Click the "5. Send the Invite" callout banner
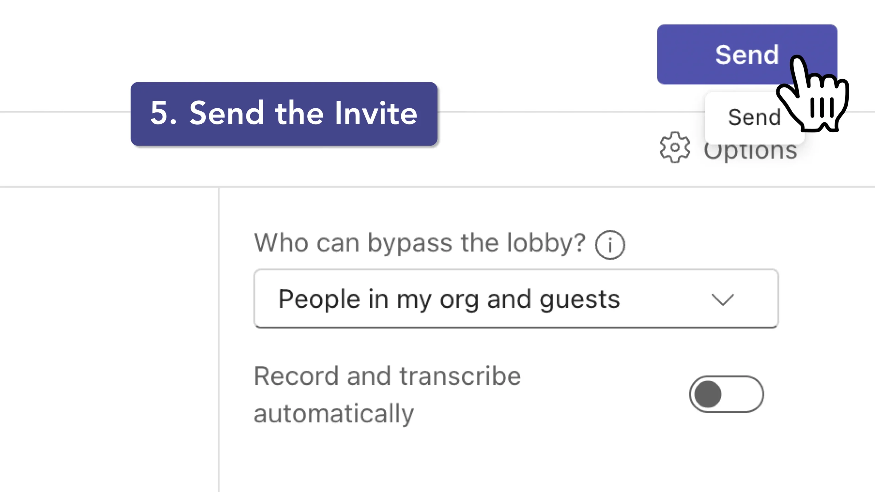Screen dimensions: 875x492 tap(284, 114)
